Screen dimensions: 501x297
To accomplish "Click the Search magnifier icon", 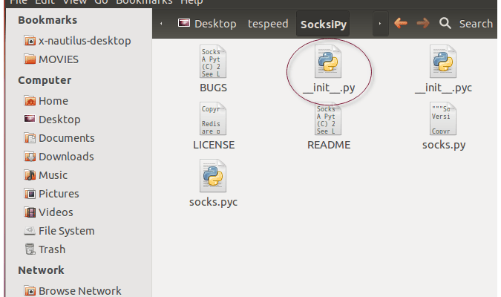I will (445, 23).
